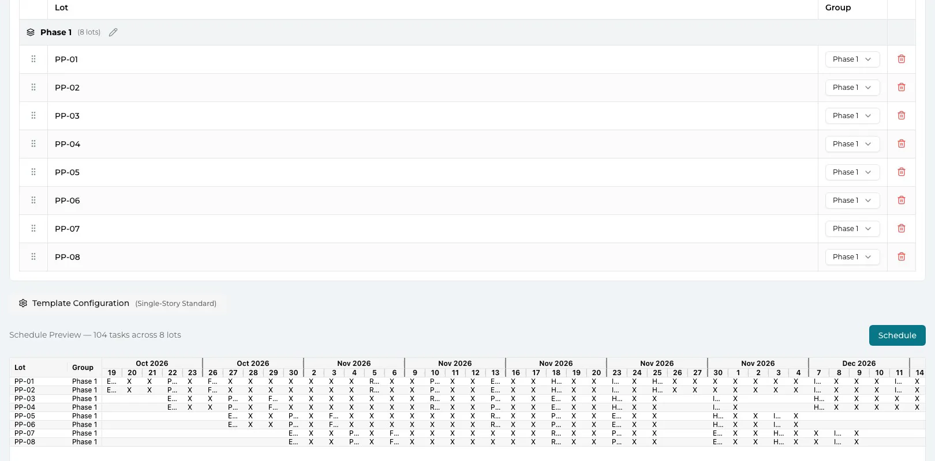The height and width of the screenshot is (461, 935).
Task: Select the PP-03 row in schedule preview
Action: 467,399
